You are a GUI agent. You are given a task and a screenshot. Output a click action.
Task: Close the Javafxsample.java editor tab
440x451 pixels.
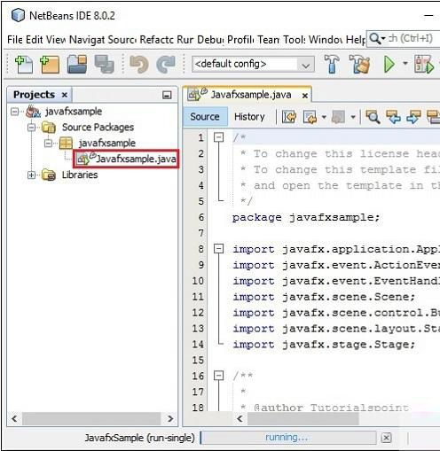pos(305,96)
